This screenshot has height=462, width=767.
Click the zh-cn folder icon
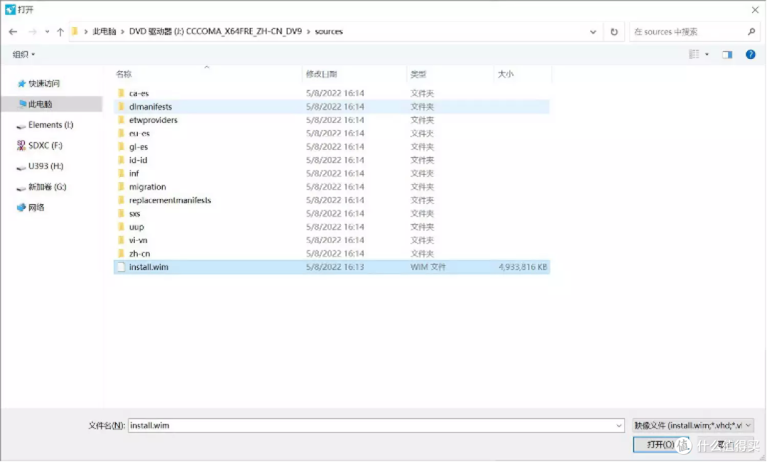pyautogui.click(x=121, y=254)
